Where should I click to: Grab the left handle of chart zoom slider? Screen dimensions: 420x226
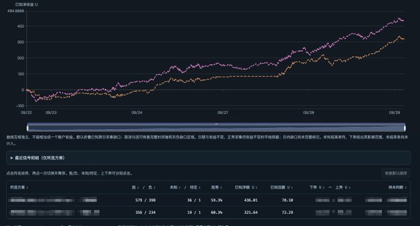tap(28, 128)
